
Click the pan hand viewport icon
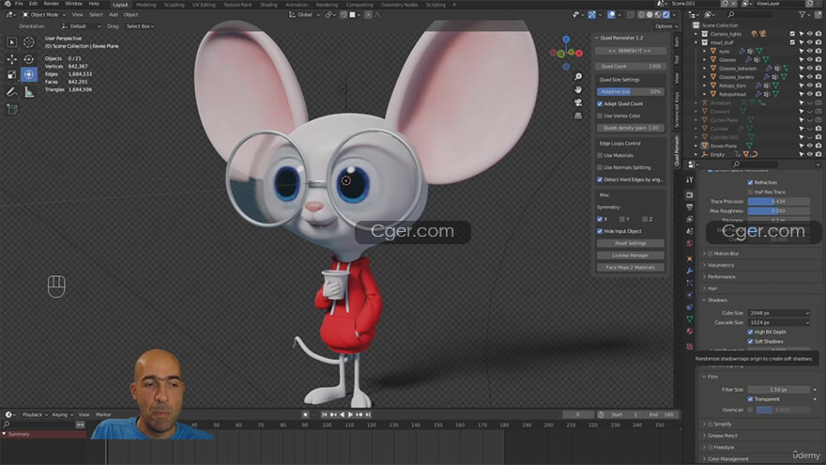click(x=578, y=89)
